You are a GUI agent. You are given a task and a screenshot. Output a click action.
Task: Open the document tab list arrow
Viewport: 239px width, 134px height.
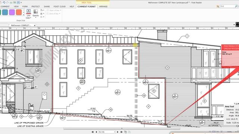[x=234, y=25]
